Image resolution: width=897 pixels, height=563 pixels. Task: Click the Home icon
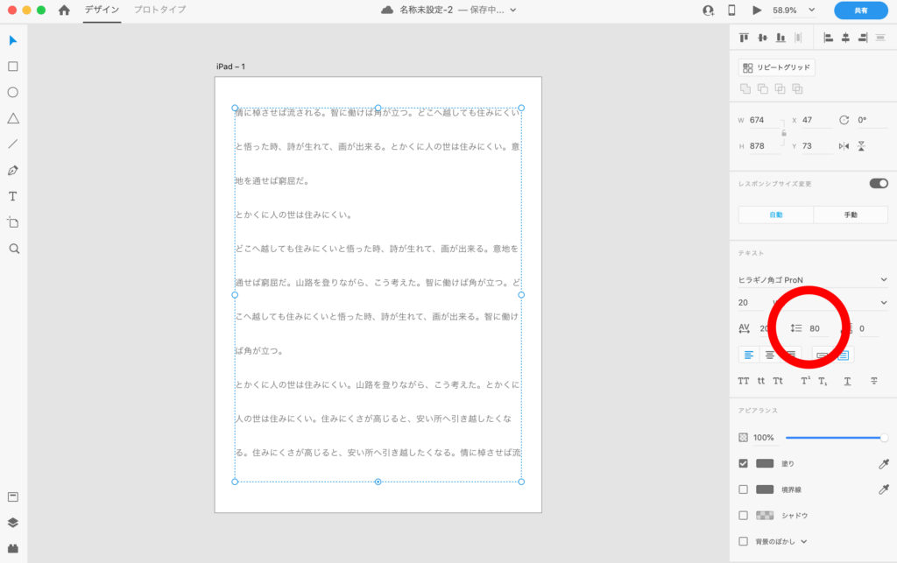tap(64, 11)
